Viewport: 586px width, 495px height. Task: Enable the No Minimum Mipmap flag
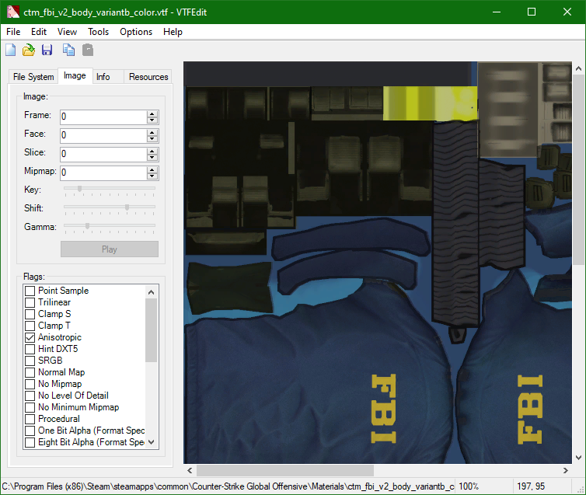pos(30,407)
